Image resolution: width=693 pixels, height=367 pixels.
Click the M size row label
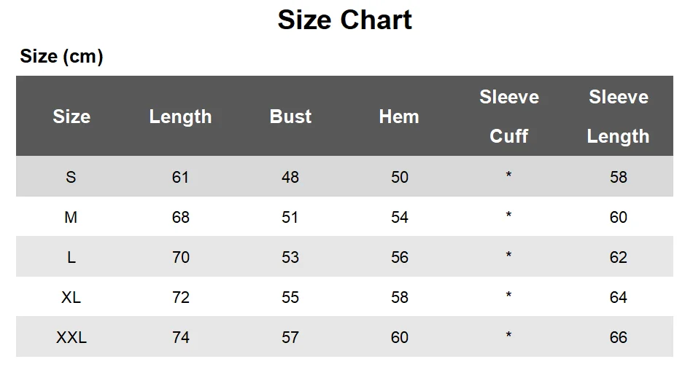pos(71,217)
